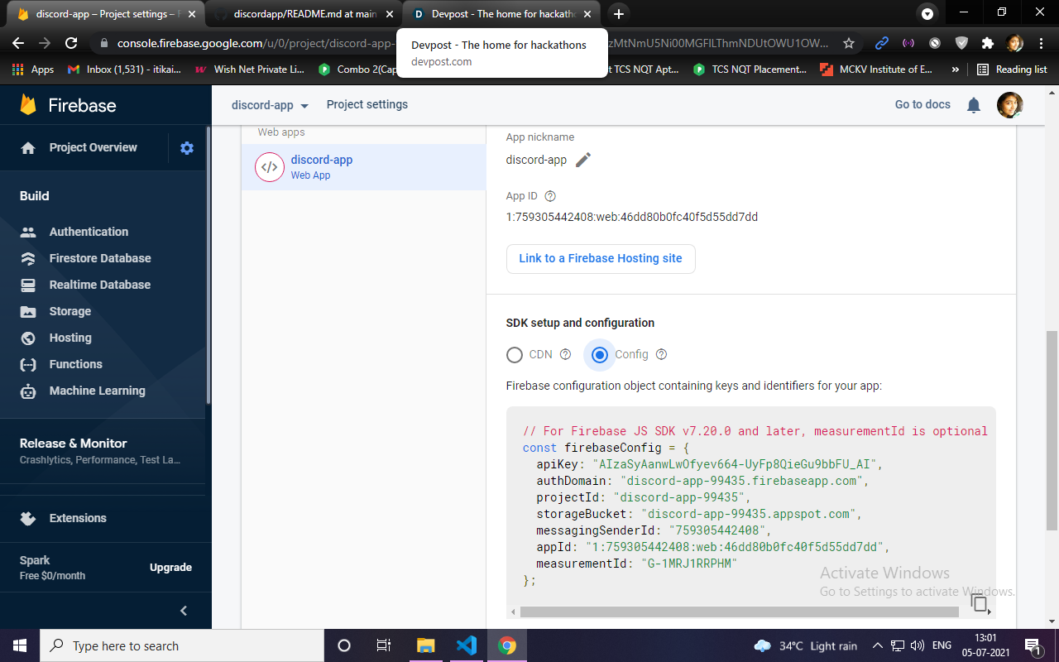Click Project settings breadcrumb
This screenshot has height=662, width=1059.
pyautogui.click(x=367, y=104)
